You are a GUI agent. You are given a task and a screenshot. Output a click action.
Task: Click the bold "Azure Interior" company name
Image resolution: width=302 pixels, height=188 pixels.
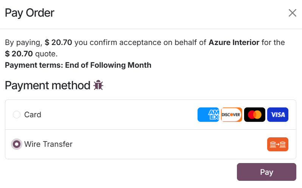(234, 42)
